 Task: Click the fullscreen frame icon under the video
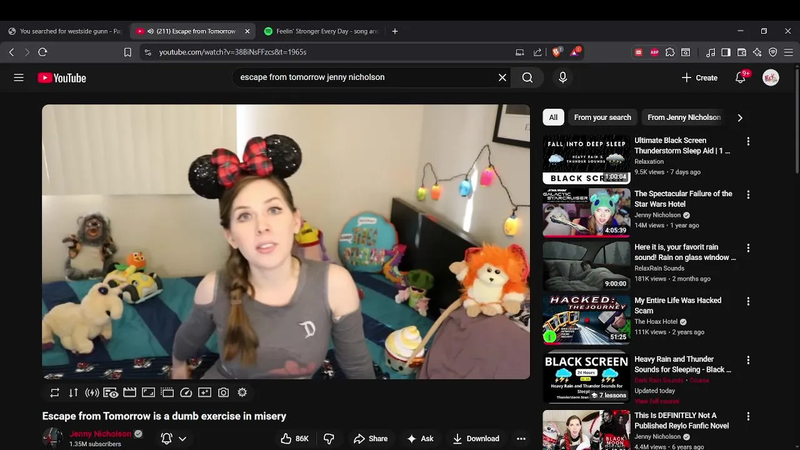(148, 392)
